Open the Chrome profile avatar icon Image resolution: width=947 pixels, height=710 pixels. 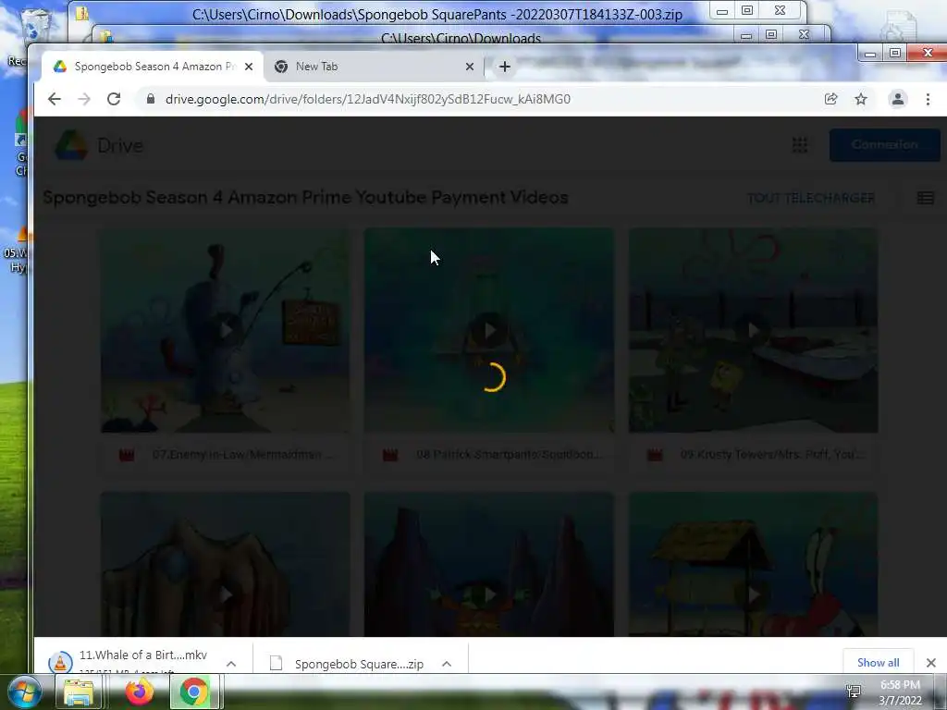tap(897, 99)
